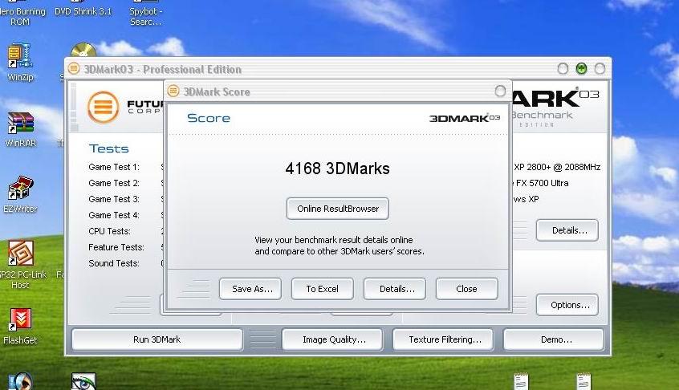Launch WinRAR from the desktop

pyautogui.click(x=20, y=129)
